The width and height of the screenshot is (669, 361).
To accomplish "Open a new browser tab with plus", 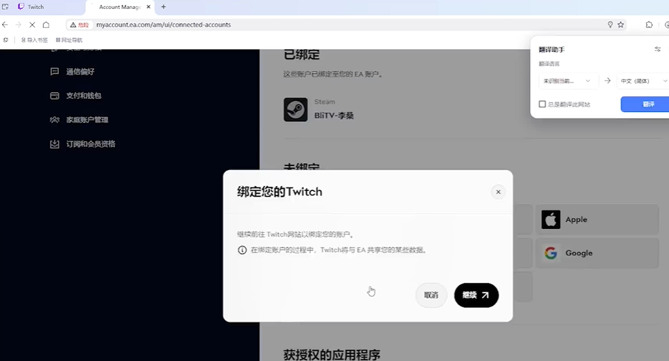I will tap(163, 7).
